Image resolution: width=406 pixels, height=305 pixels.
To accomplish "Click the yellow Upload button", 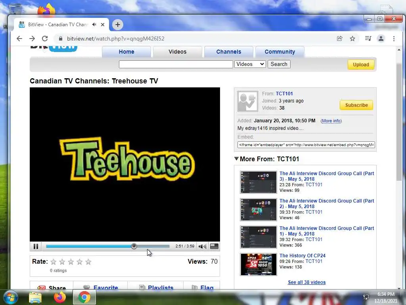I will point(361,65).
